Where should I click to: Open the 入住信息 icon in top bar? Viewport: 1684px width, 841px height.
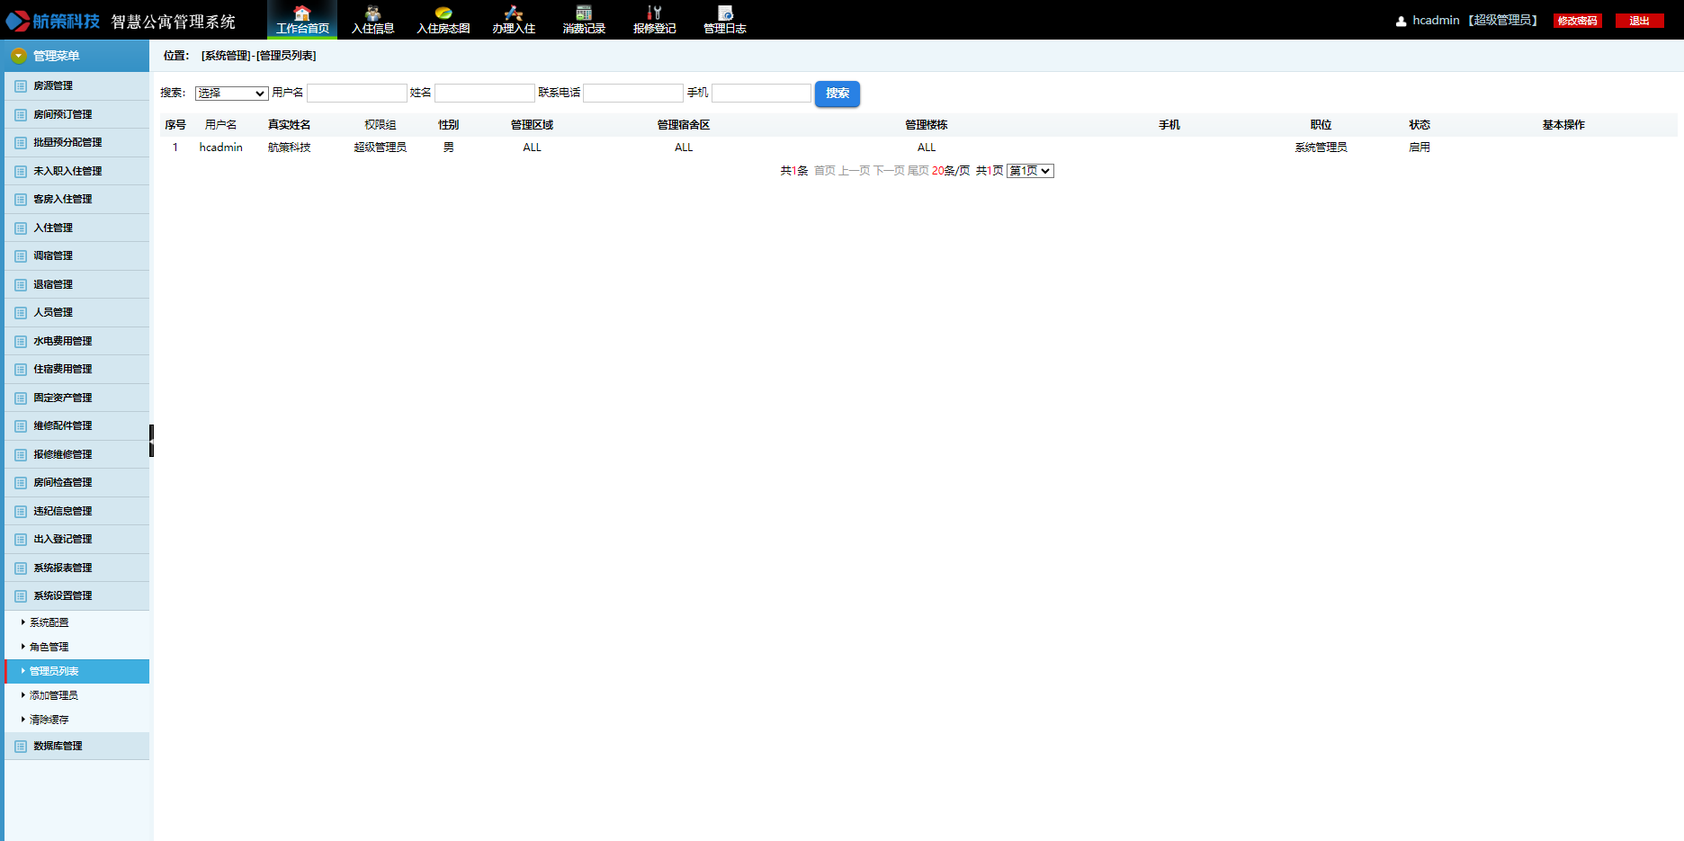[372, 13]
